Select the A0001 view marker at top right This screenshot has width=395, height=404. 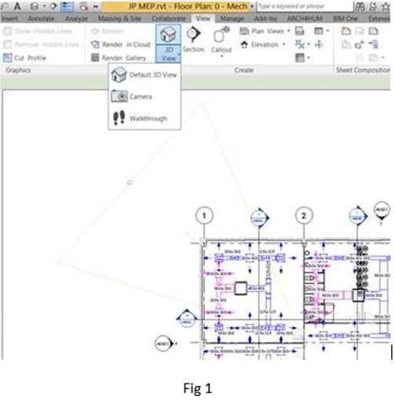tap(382, 211)
